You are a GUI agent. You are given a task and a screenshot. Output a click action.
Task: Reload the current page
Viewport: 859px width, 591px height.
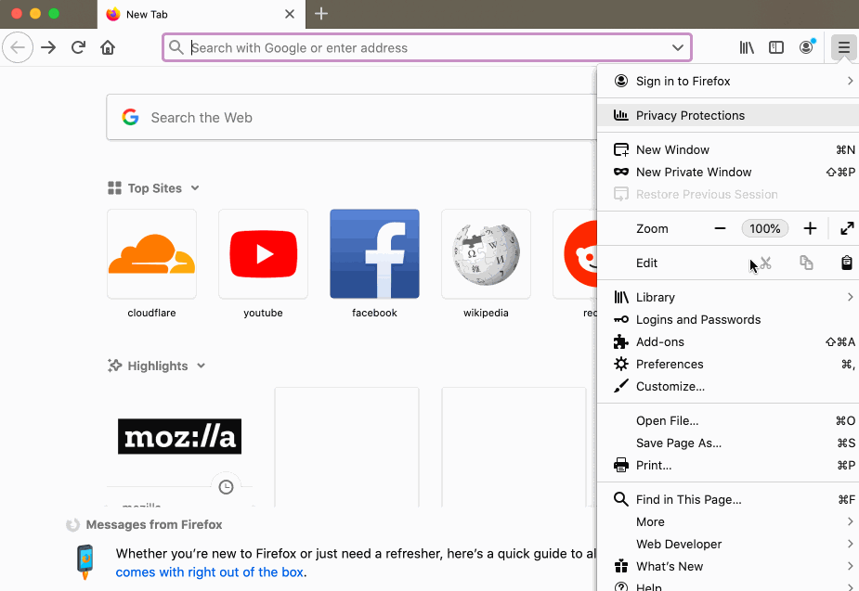click(x=78, y=47)
